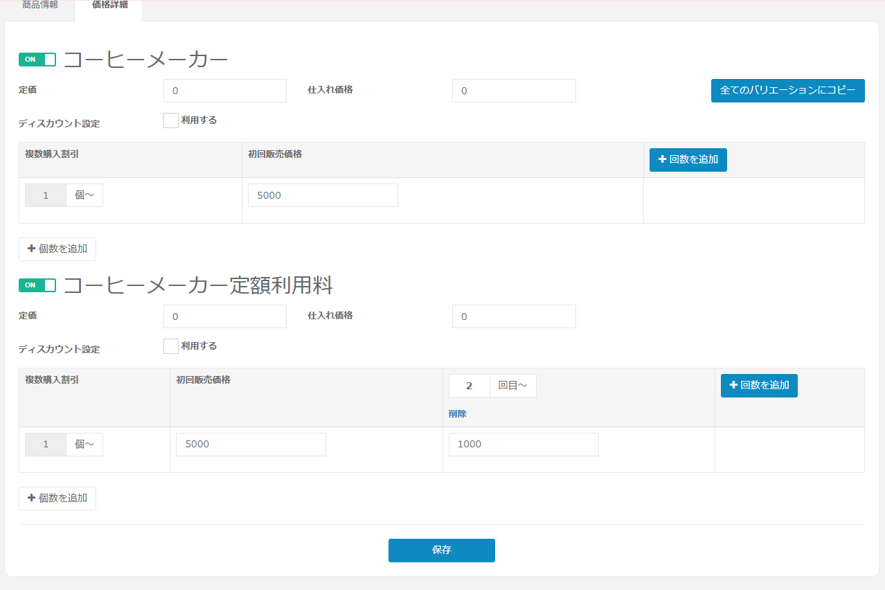Viewport: 885px width, 590px height.
Task: Click the 定価 field for コーヒーメーカー定額利用料
Action: [x=224, y=316]
